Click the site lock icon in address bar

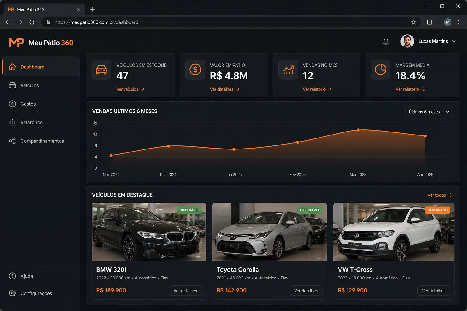click(x=48, y=22)
